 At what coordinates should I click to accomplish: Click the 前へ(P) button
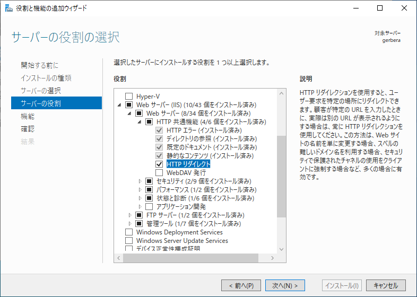241,285
